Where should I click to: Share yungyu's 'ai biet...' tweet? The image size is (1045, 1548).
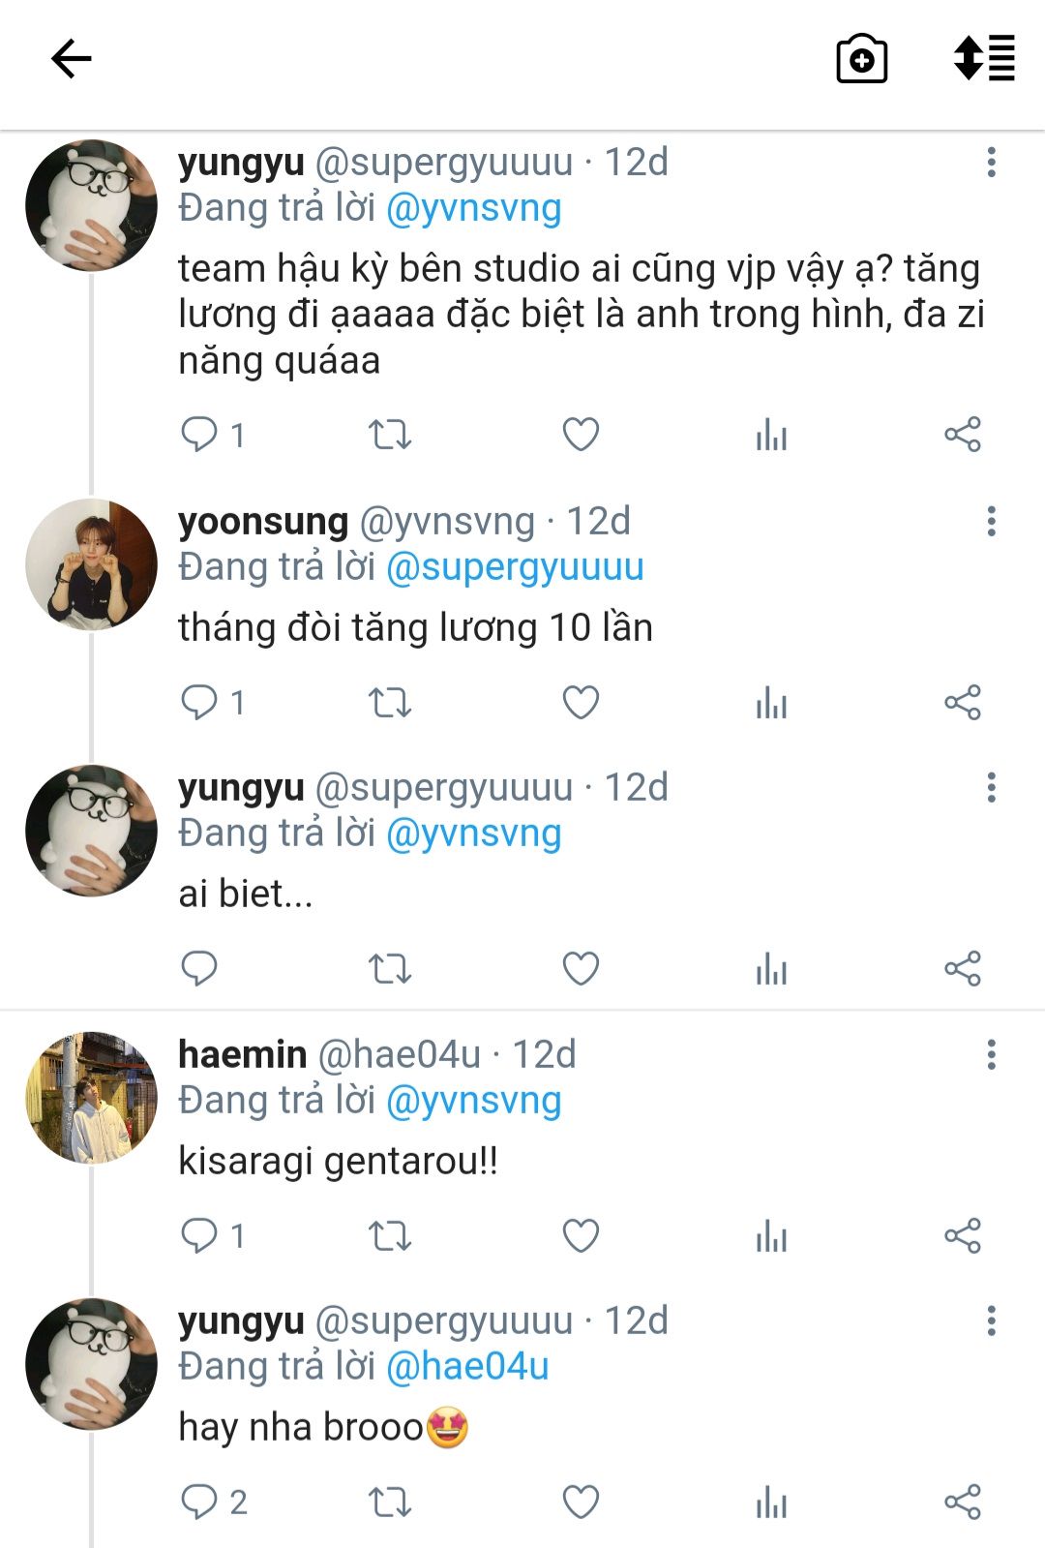[963, 968]
